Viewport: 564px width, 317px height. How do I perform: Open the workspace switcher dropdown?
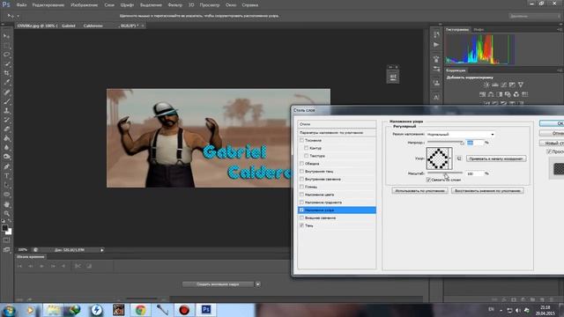pyautogui.click(x=535, y=16)
